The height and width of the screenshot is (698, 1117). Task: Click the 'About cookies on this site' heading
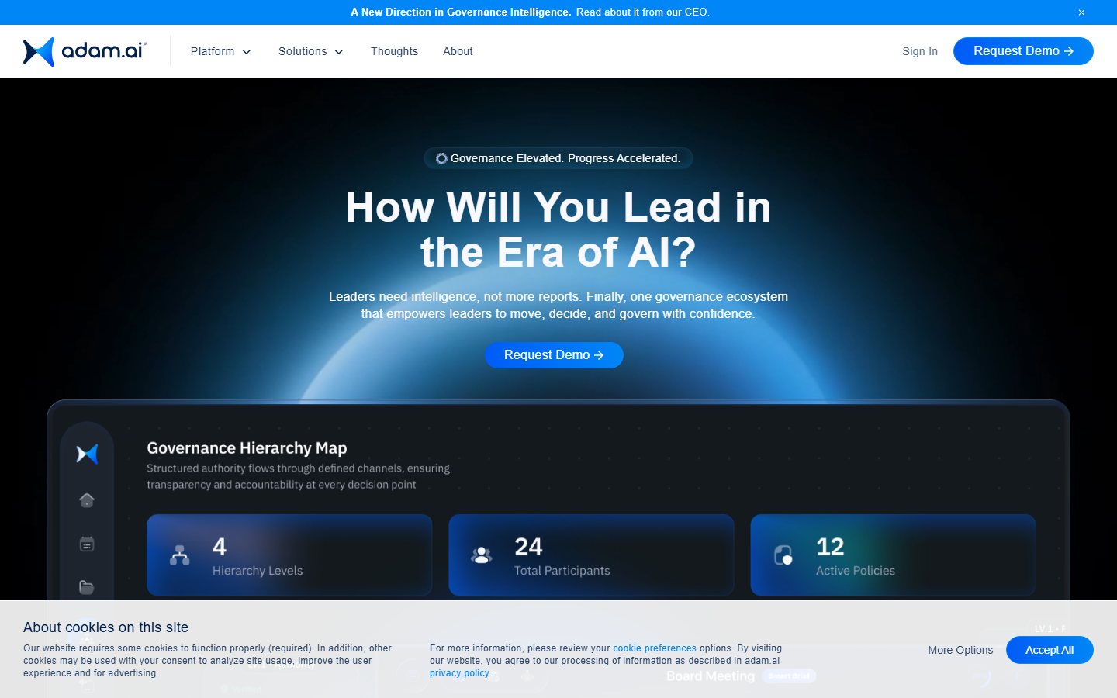[x=105, y=627]
